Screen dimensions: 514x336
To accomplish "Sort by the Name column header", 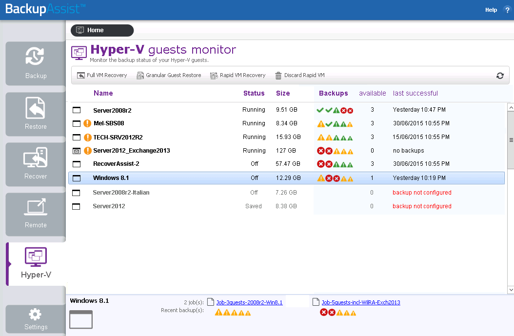I will (103, 93).
